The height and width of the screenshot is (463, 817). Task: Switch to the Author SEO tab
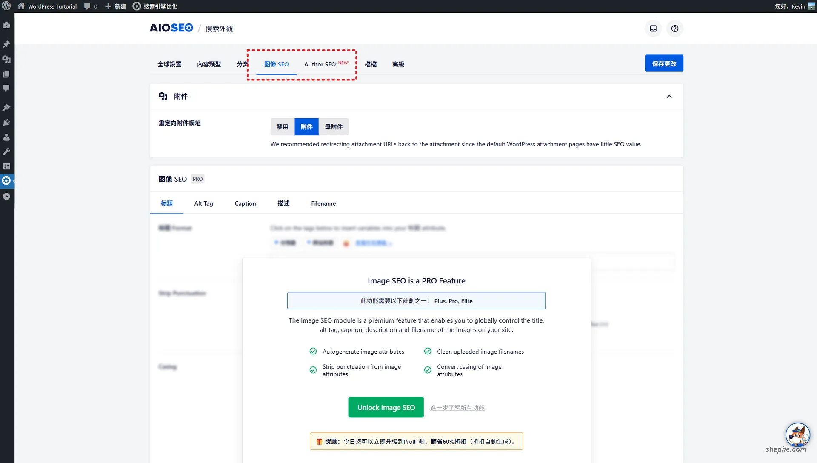click(x=320, y=64)
